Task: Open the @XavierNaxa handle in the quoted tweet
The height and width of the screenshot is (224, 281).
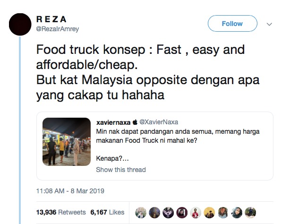Action: tap(159, 122)
